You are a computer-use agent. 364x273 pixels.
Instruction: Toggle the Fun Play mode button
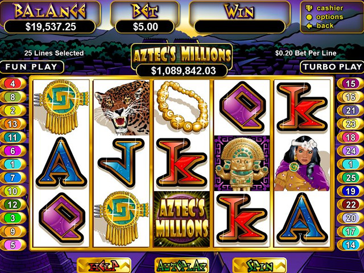32,67
